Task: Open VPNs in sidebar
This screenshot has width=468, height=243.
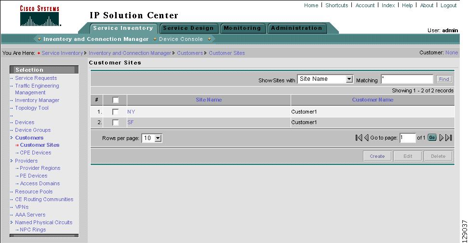Action: (22, 207)
